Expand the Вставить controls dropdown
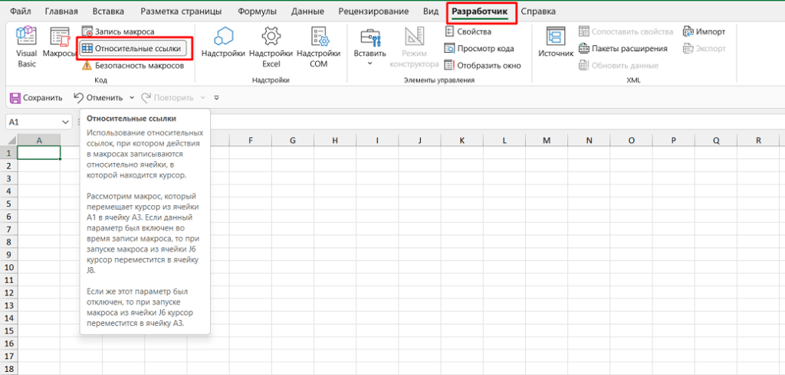785x375 pixels. coord(370,63)
